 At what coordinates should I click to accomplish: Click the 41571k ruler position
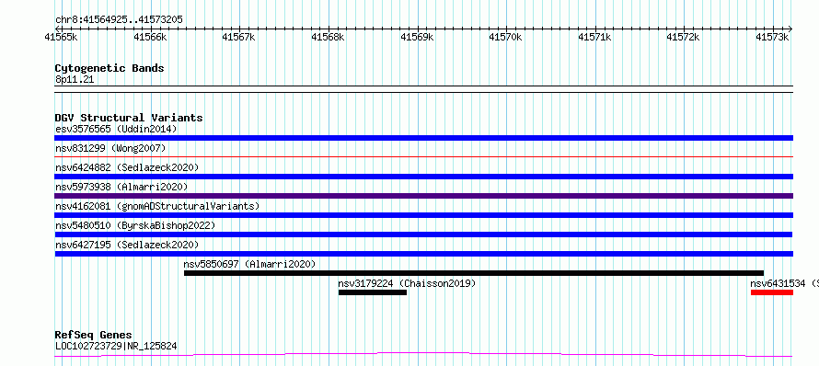point(594,37)
